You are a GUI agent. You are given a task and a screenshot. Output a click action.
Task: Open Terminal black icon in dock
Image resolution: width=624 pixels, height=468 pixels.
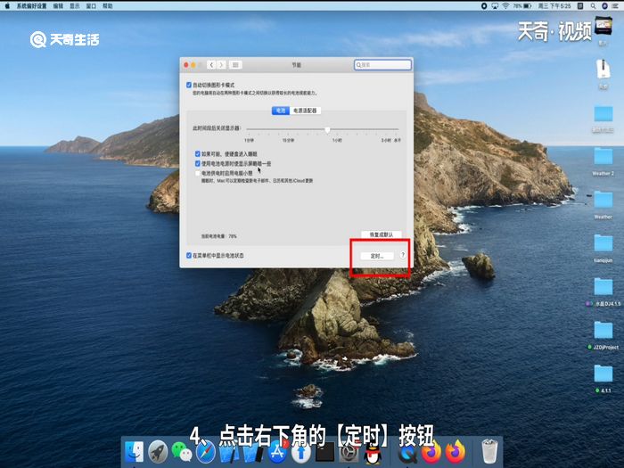point(324,452)
